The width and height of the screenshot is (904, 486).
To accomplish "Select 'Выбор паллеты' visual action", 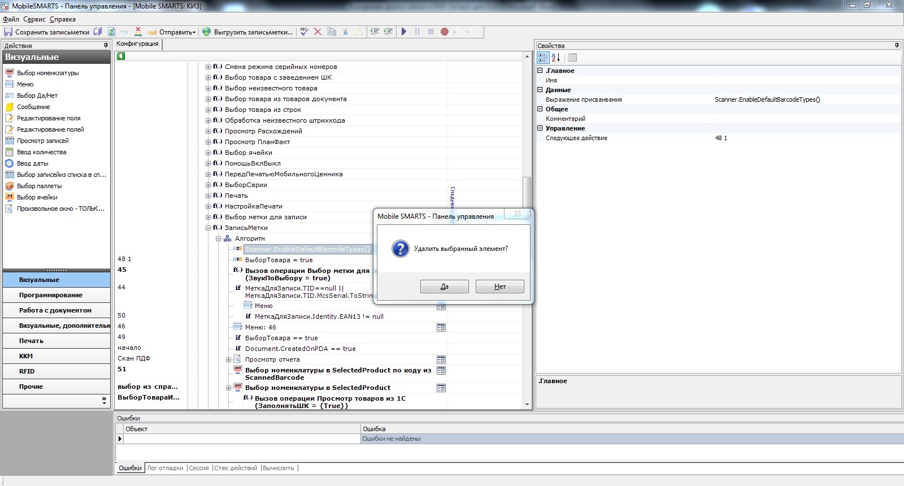I will pyautogui.click(x=40, y=186).
